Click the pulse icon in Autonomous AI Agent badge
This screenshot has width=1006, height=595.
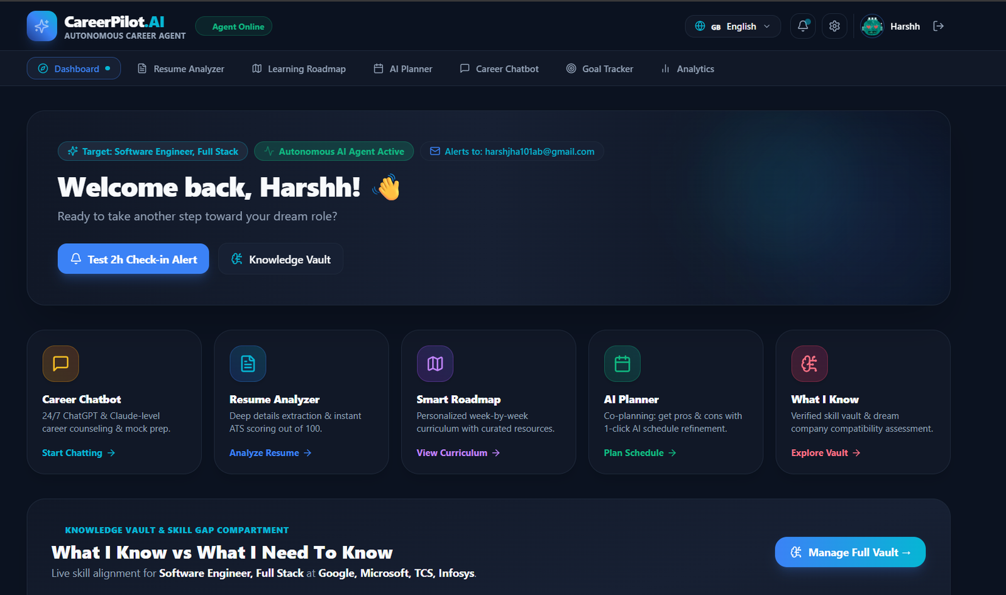(269, 151)
